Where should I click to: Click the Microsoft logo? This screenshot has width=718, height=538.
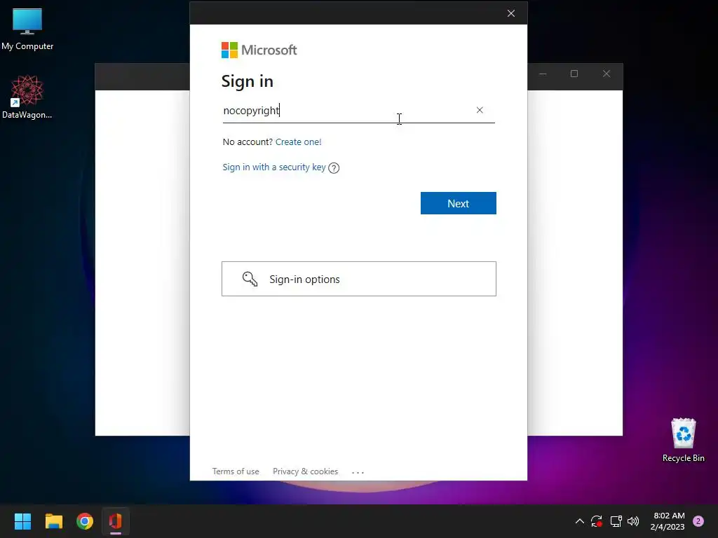pyautogui.click(x=259, y=50)
